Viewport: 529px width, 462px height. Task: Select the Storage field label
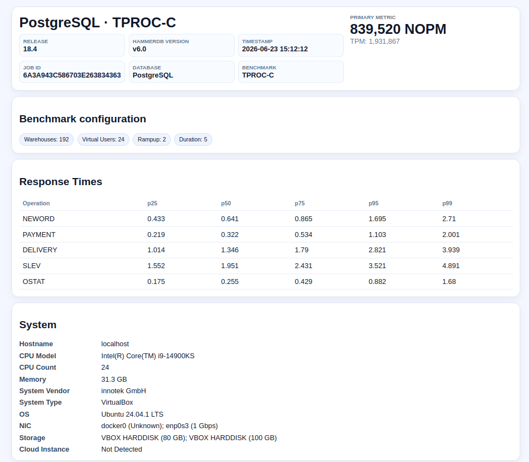tap(32, 438)
